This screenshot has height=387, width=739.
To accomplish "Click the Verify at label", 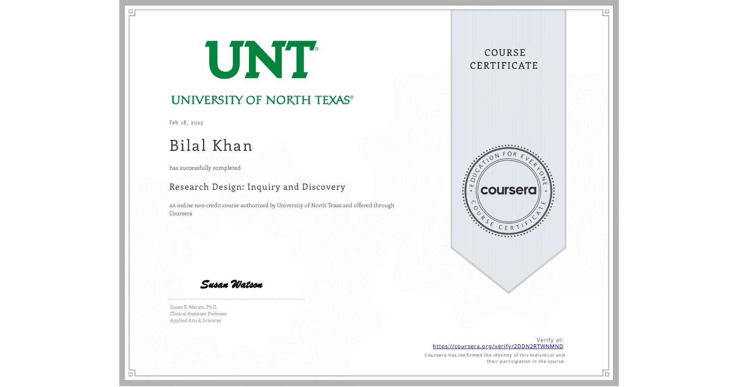I will (x=550, y=339).
